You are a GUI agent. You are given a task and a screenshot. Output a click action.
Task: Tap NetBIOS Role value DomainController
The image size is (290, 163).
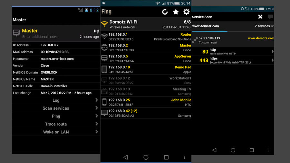point(54,86)
